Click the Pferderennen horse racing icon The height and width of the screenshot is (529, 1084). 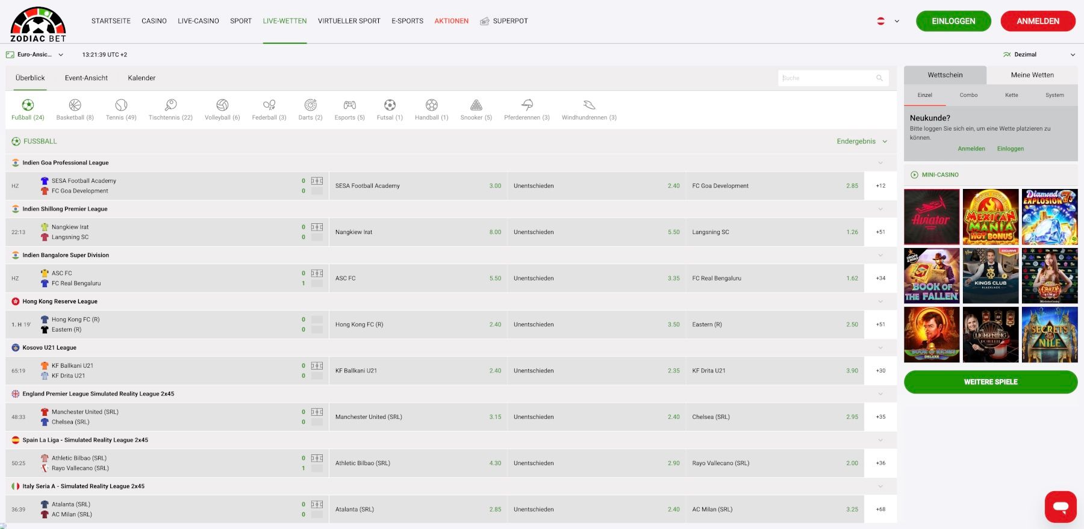click(527, 105)
